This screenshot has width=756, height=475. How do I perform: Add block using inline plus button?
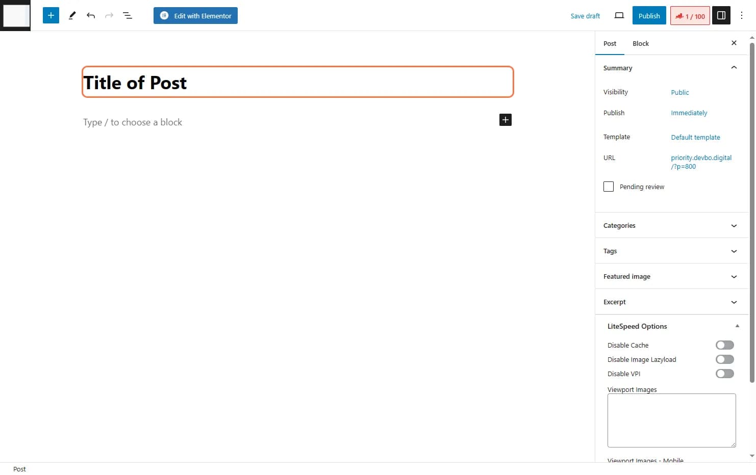[x=506, y=120]
